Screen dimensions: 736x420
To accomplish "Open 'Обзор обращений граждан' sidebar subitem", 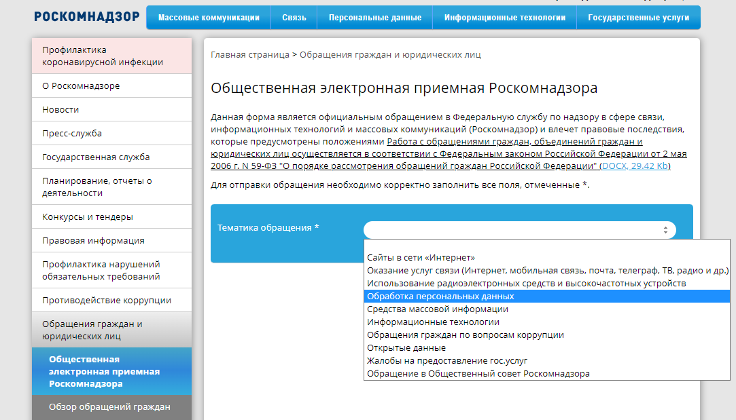I will click(x=109, y=407).
